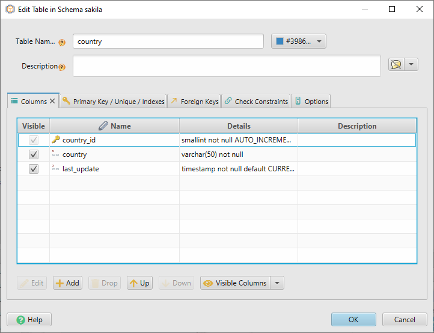Click the Description column header
Viewport: 434px width, 333px height.
[357, 126]
